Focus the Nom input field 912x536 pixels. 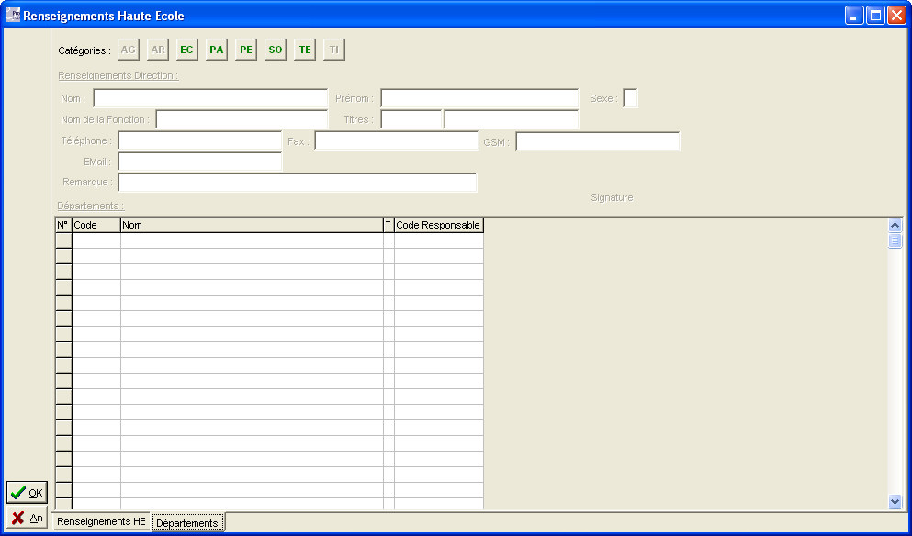(x=210, y=98)
